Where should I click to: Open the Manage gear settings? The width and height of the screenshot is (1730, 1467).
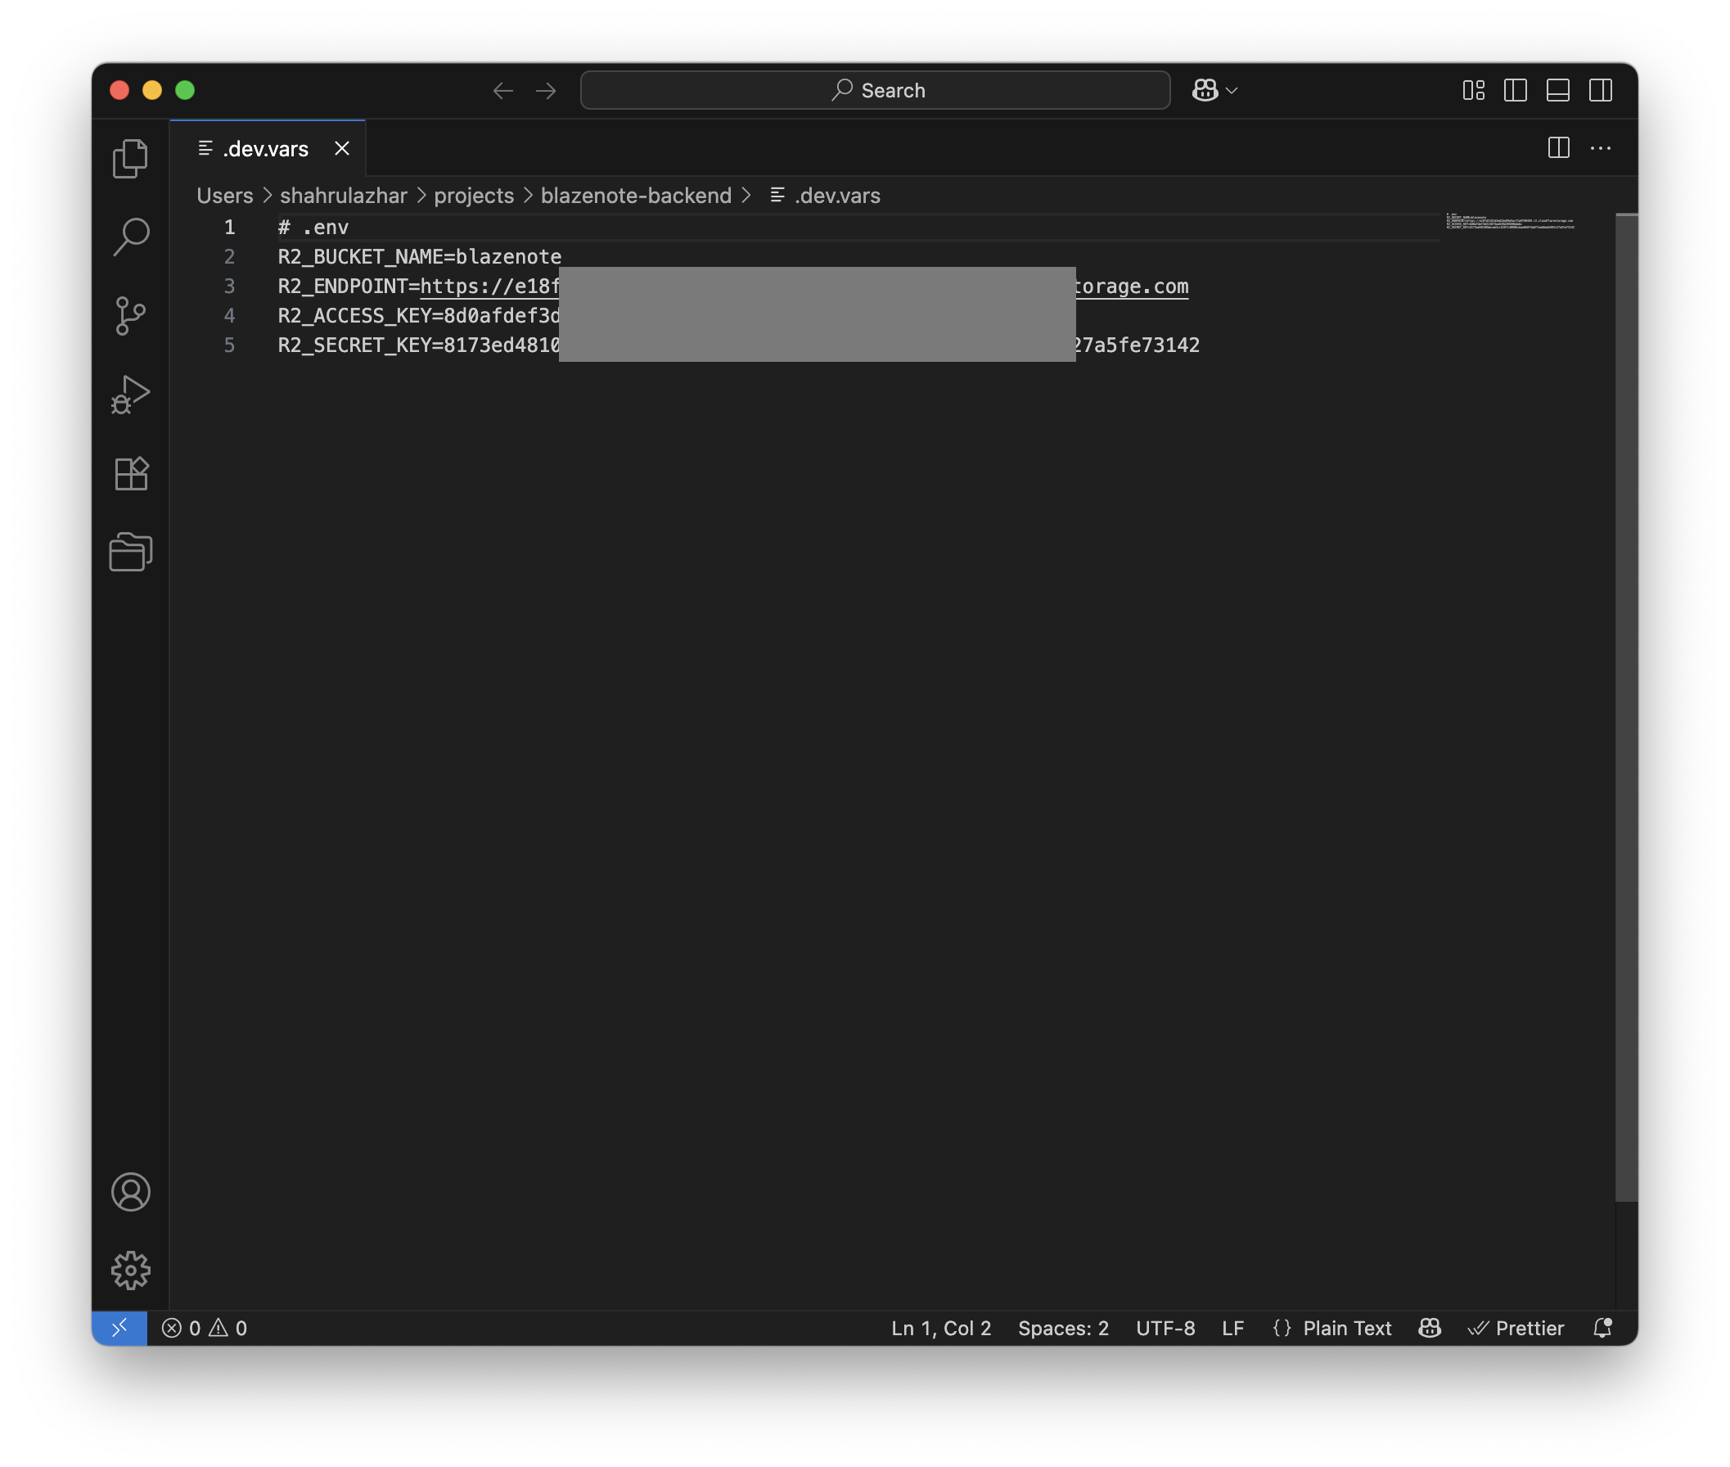pos(130,1270)
